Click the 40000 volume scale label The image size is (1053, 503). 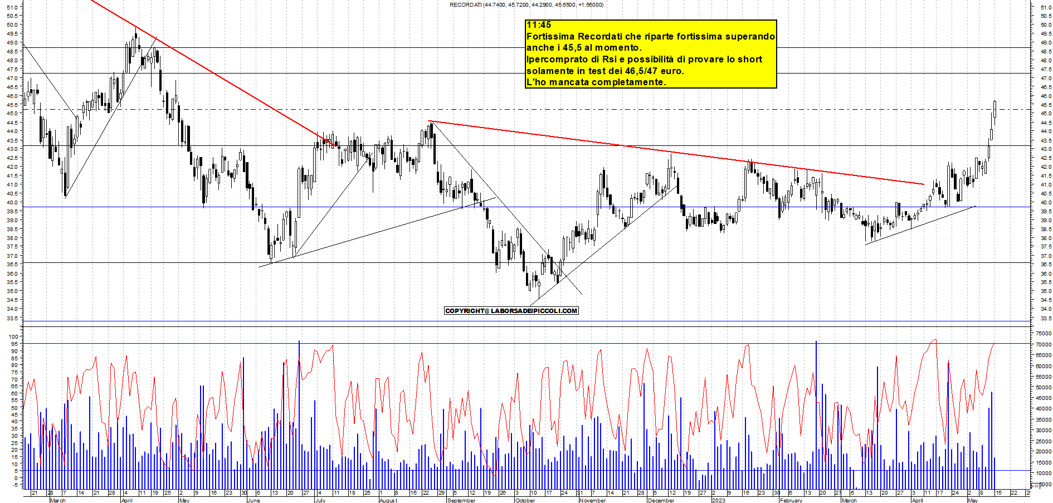tap(1044, 408)
